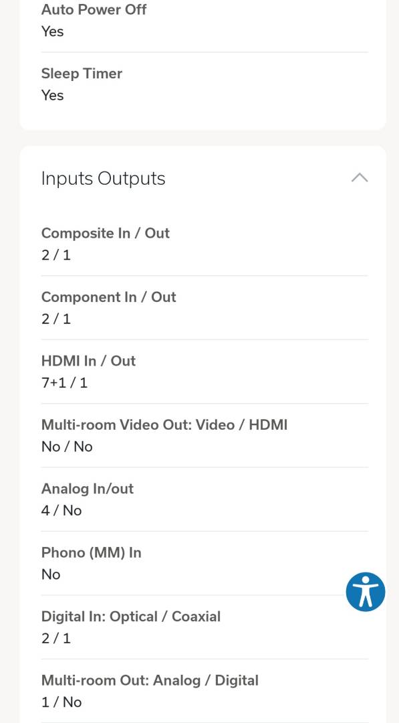The width and height of the screenshot is (399, 723).
Task: Click the 1 / No multi-room out value
Action: [x=61, y=702]
